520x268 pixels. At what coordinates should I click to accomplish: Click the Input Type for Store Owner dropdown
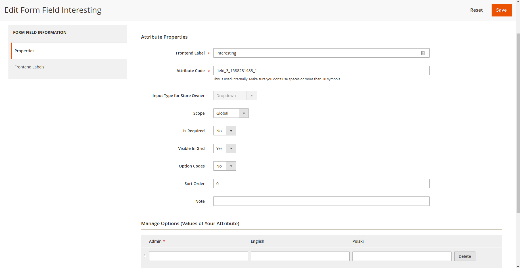pyautogui.click(x=235, y=96)
